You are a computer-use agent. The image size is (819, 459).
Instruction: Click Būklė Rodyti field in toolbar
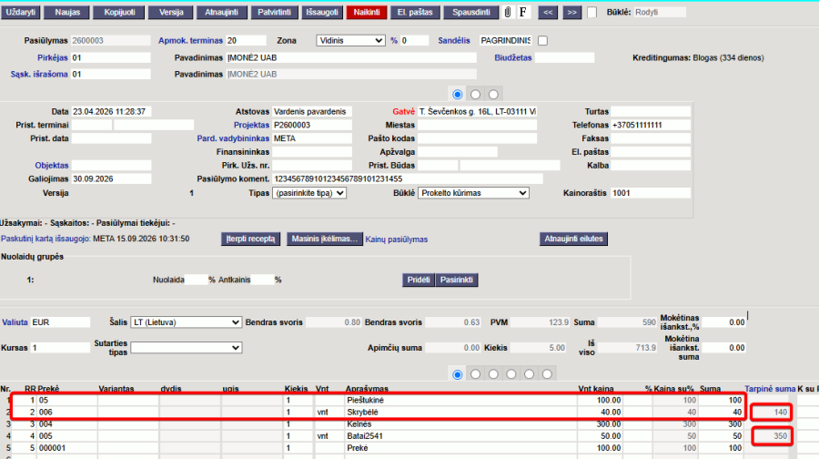660,12
